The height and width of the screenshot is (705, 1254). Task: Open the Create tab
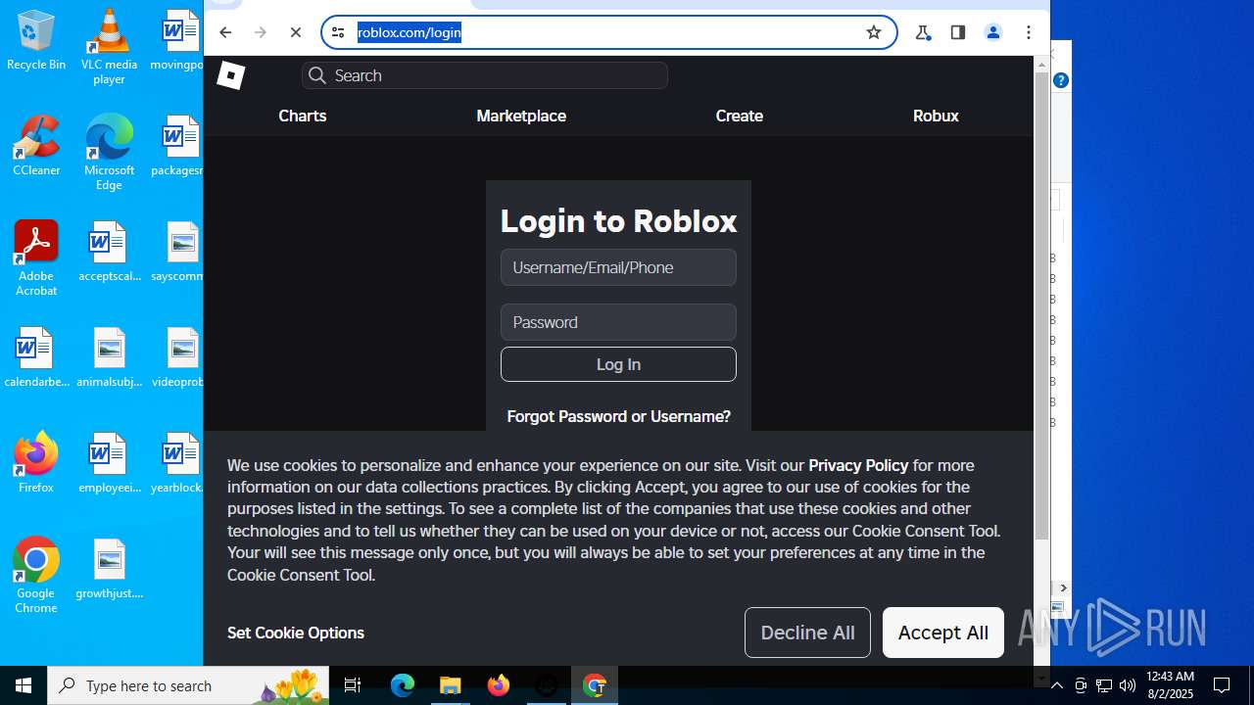740,116
